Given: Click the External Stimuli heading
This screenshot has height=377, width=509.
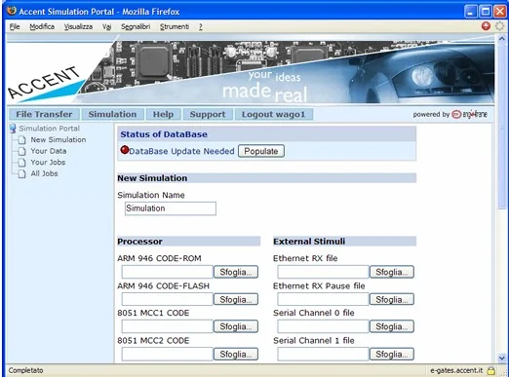Looking at the screenshot, I should pos(309,242).
